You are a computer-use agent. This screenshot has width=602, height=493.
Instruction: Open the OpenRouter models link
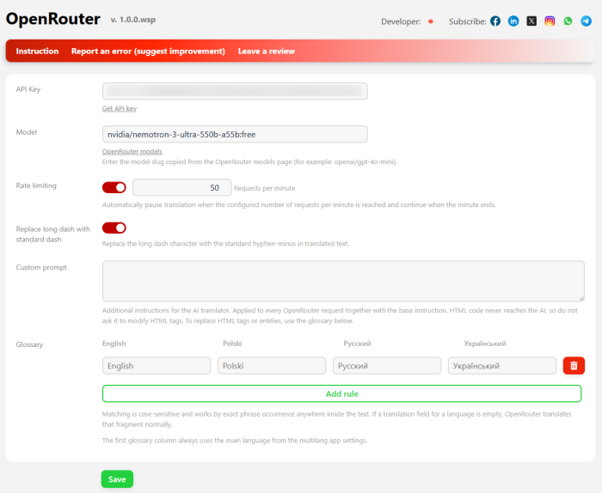pos(132,151)
